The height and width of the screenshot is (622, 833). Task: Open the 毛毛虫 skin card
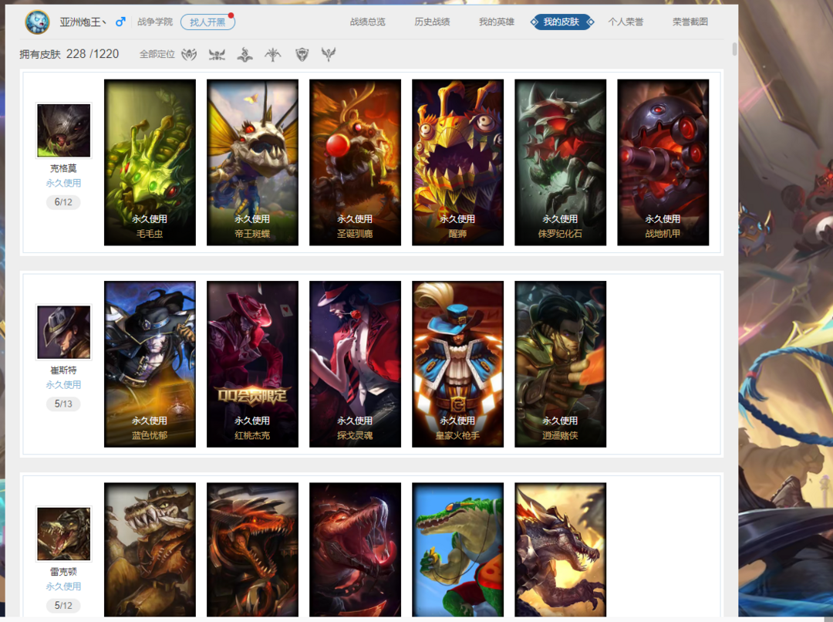[150, 163]
